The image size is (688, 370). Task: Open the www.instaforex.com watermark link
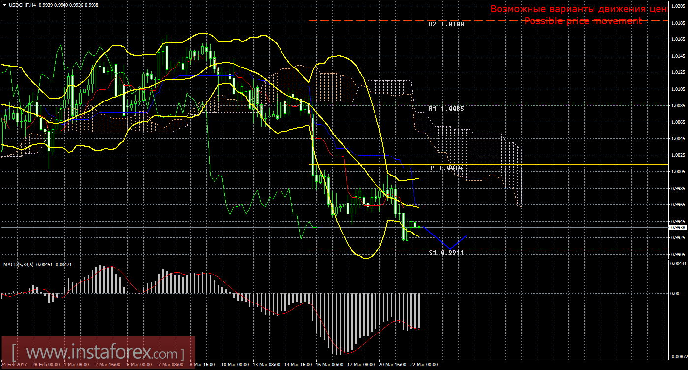click(98, 353)
